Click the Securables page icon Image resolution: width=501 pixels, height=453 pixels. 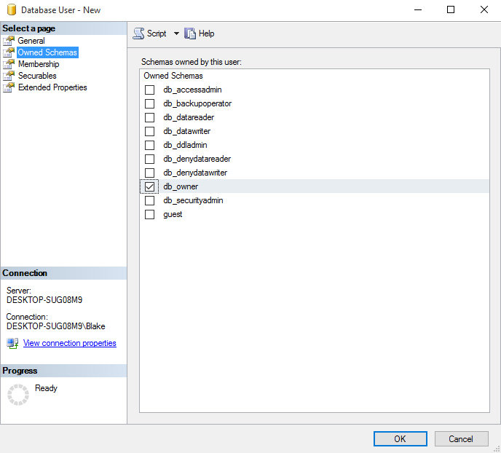tap(9, 76)
